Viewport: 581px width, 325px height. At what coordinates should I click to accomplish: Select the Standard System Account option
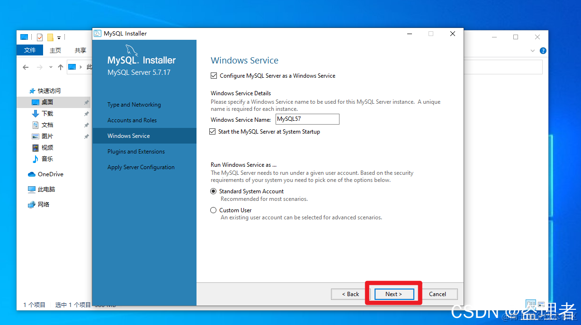pos(214,191)
